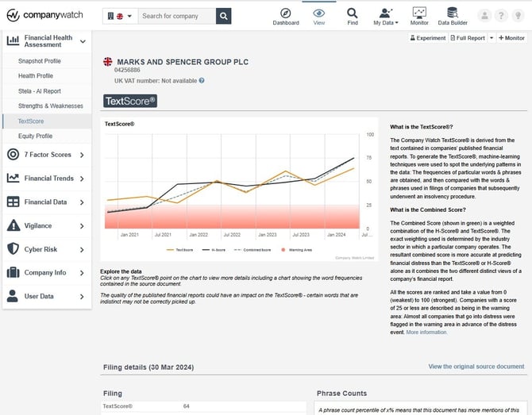Click the Company Info briefcase icon

(x=13, y=272)
